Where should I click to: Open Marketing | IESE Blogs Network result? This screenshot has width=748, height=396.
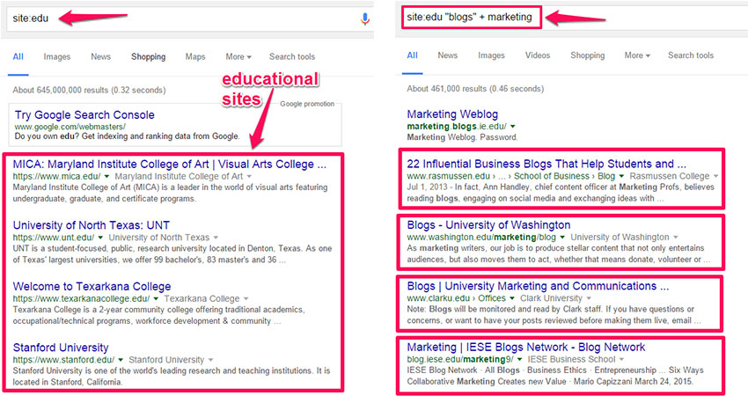coord(525,348)
